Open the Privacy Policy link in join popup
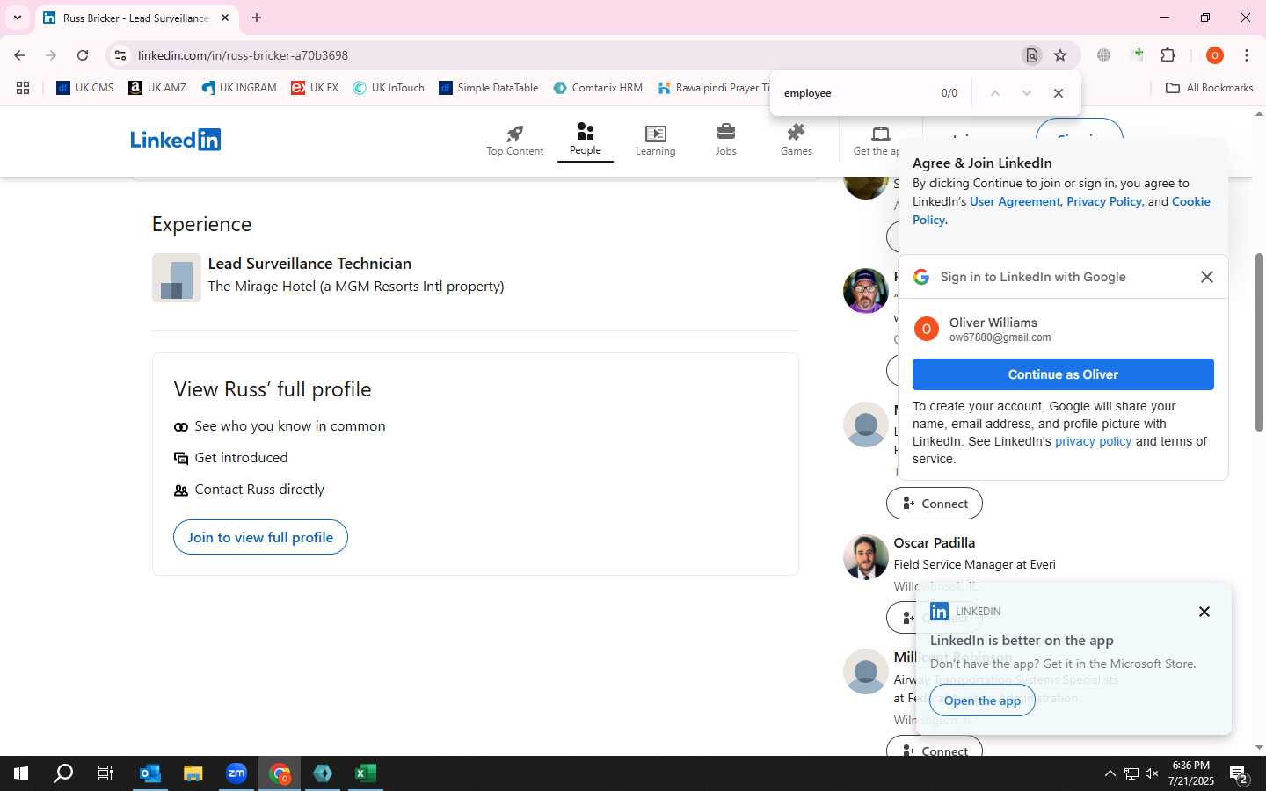 pyautogui.click(x=1104, y=201)
